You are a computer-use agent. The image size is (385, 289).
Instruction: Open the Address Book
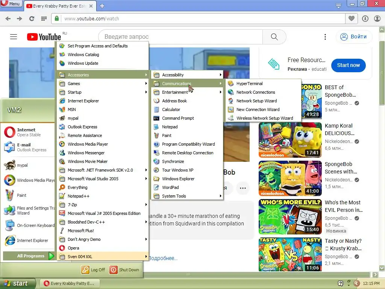[x=187, y=101]
